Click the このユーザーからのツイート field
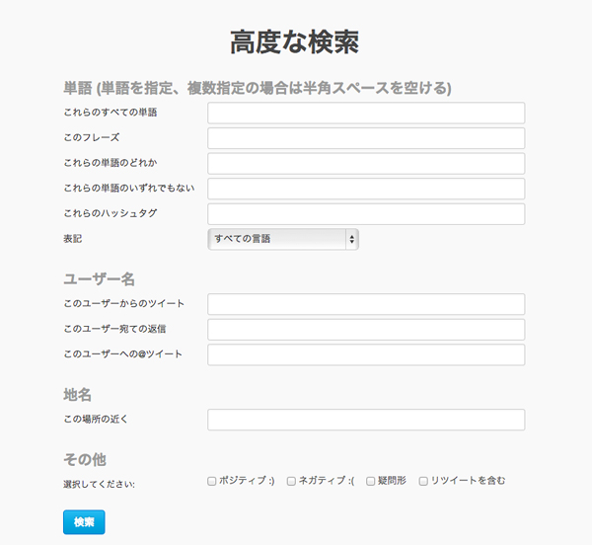 [x=365, y=304]
